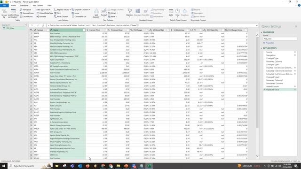The image size is (301, 169).
Task: Select the Transpose command
Action: point(25,9)
